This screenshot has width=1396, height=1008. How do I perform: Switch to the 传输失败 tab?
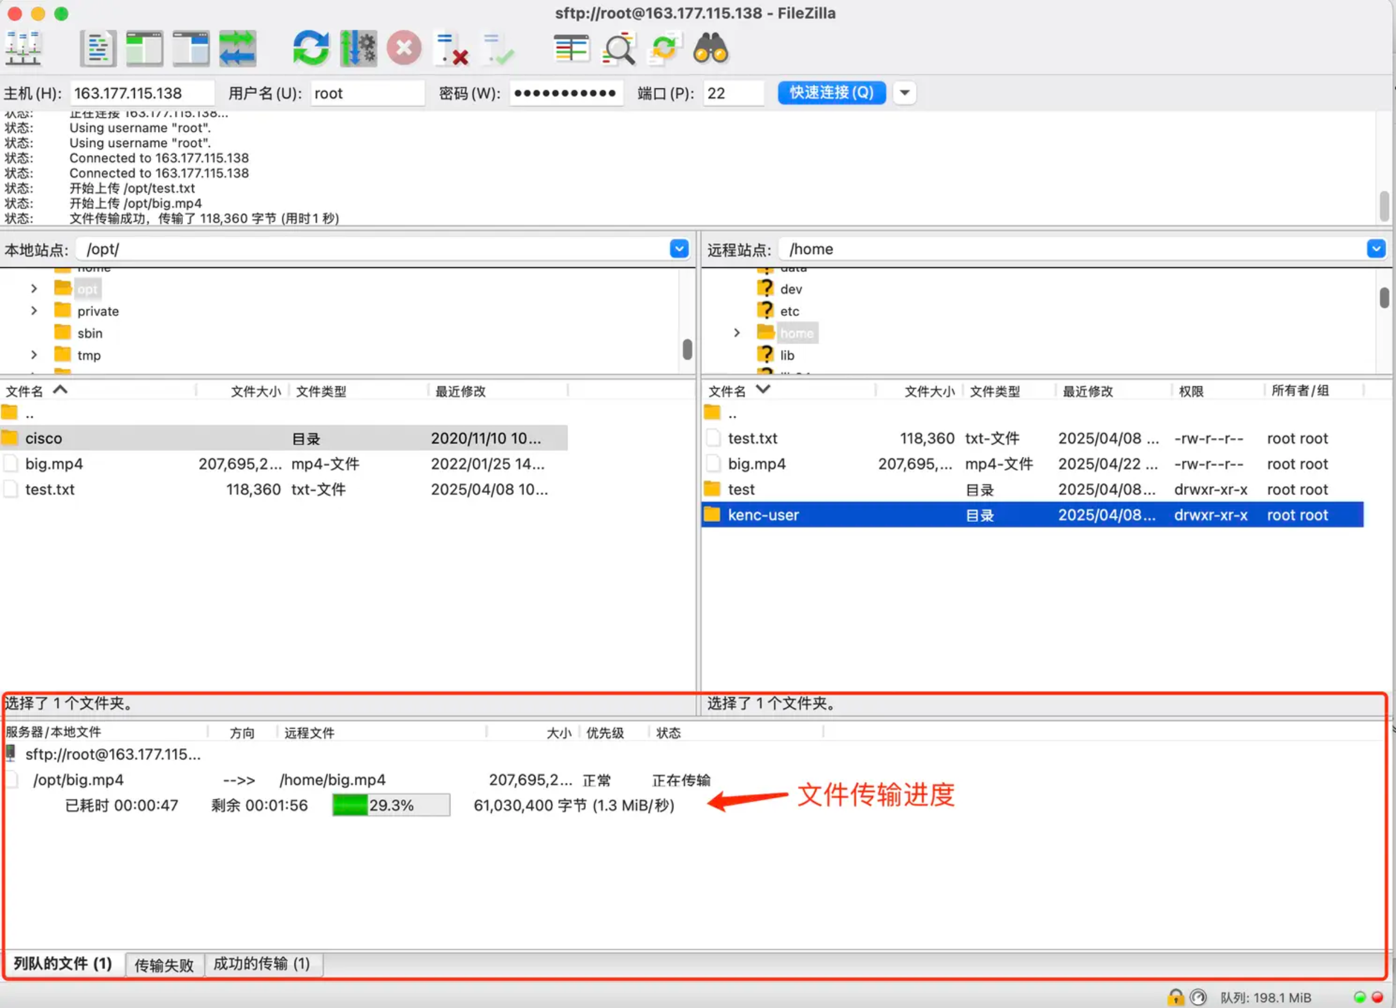coord(164,964)
